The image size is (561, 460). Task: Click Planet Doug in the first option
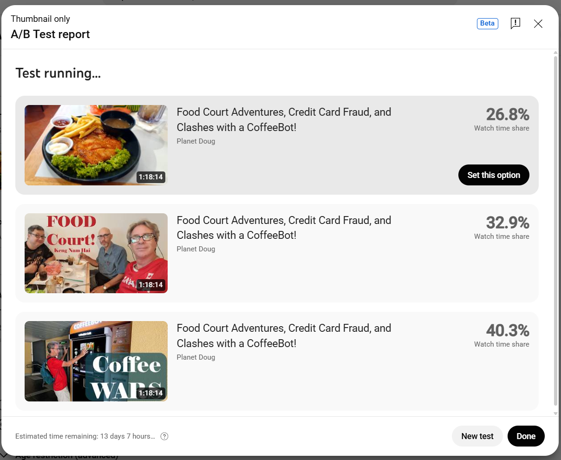pos(196,141)
